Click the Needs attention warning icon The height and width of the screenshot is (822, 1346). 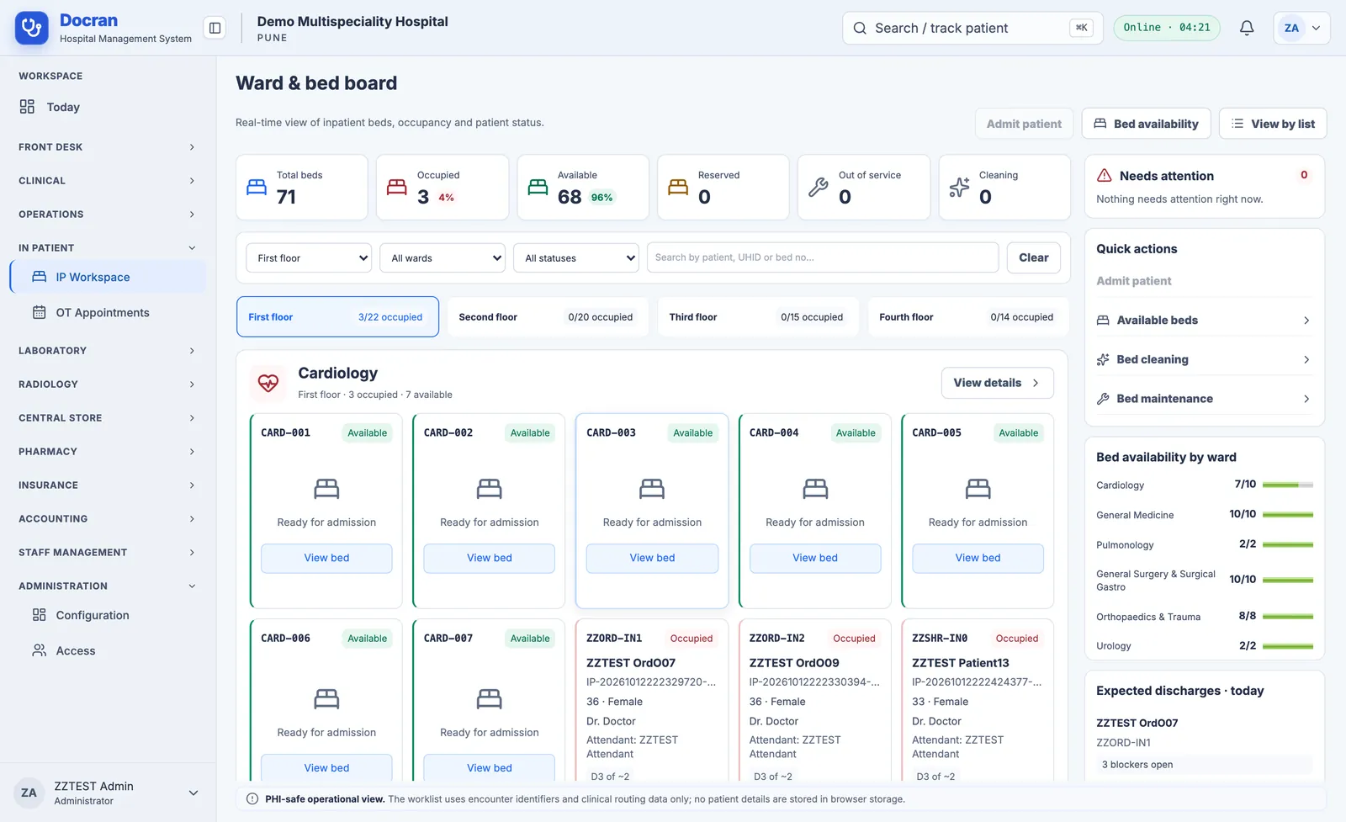pos(1105,175)
